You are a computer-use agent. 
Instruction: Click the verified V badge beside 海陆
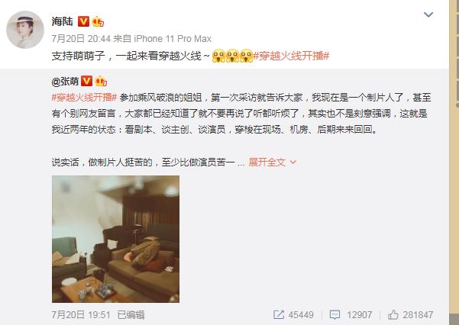tap(83, 21)
